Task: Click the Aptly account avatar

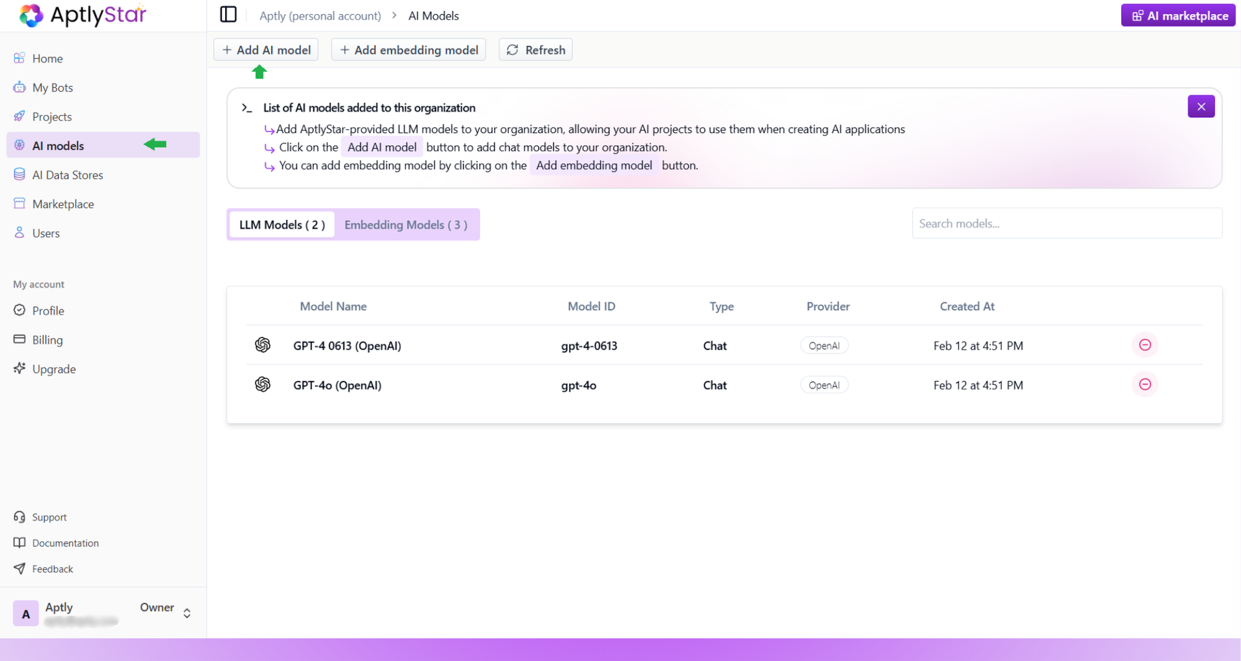Action: [25, 613]
